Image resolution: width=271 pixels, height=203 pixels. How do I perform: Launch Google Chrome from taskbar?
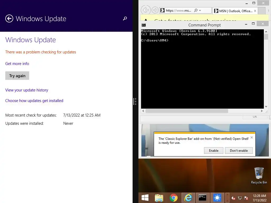(x=174, y=198)
